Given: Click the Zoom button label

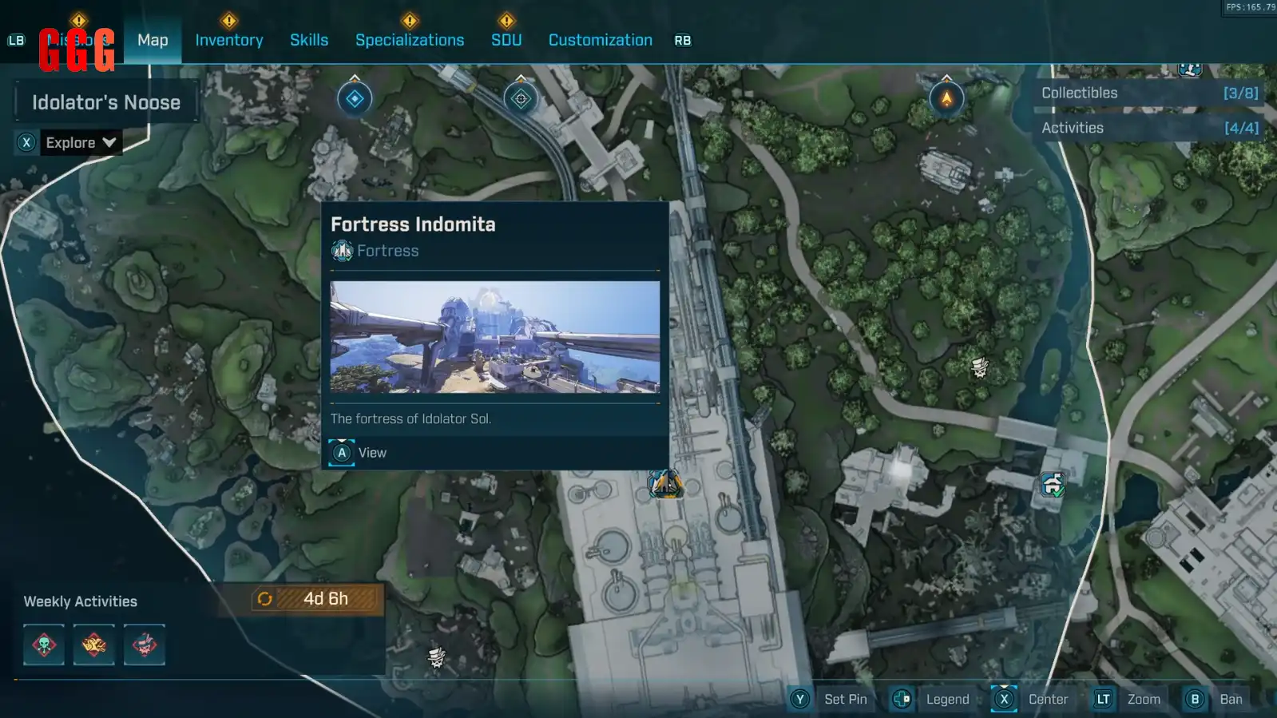Looking at the screenshot, I should pyautogui.click(x=1144, y=699).
